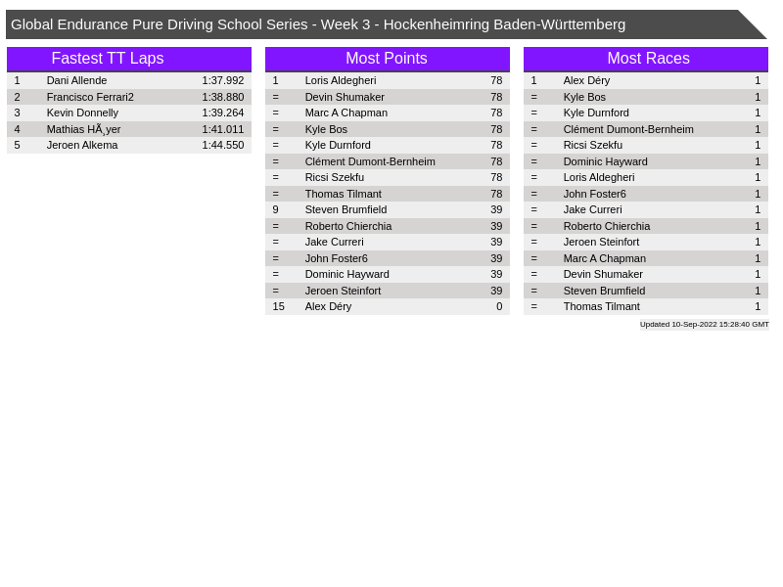This screenshot has height=587, width=783.
Task: Click Alex Déry with 0 points
Action: point(328,306)
